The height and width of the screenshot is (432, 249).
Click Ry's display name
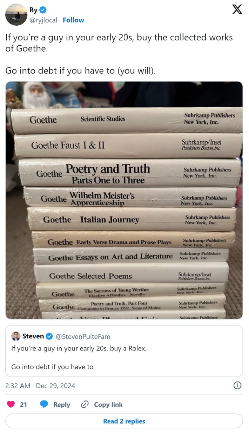34,10
